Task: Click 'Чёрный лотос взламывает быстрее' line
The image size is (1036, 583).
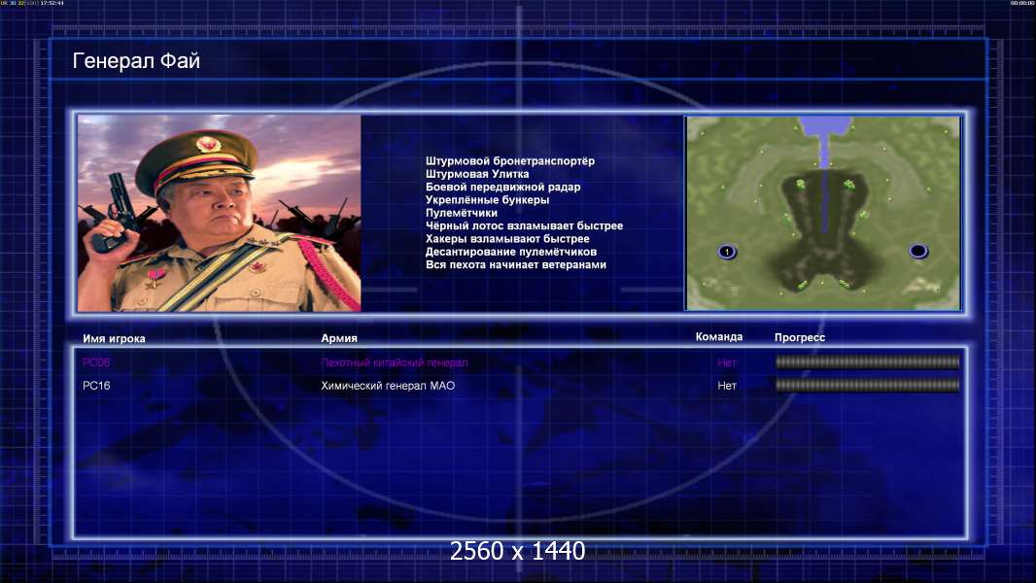Action: click(524, 225)
